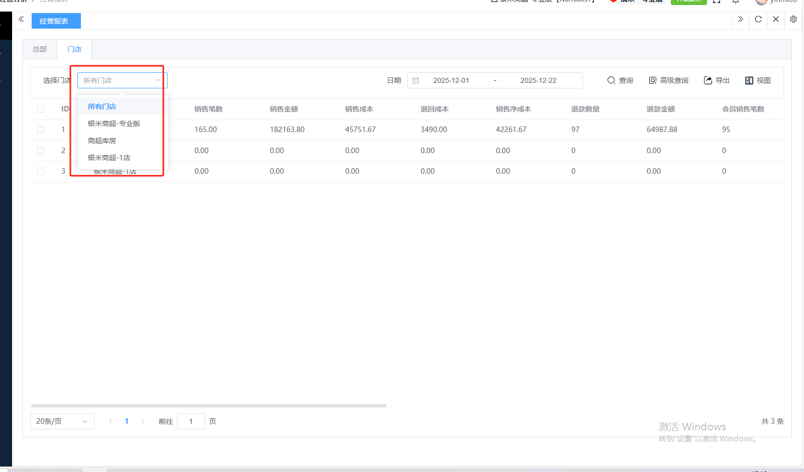The width and height of the screenshot is (804, 472).
Task: Export data with 导出 button
Action: click(x=717, y=80)
